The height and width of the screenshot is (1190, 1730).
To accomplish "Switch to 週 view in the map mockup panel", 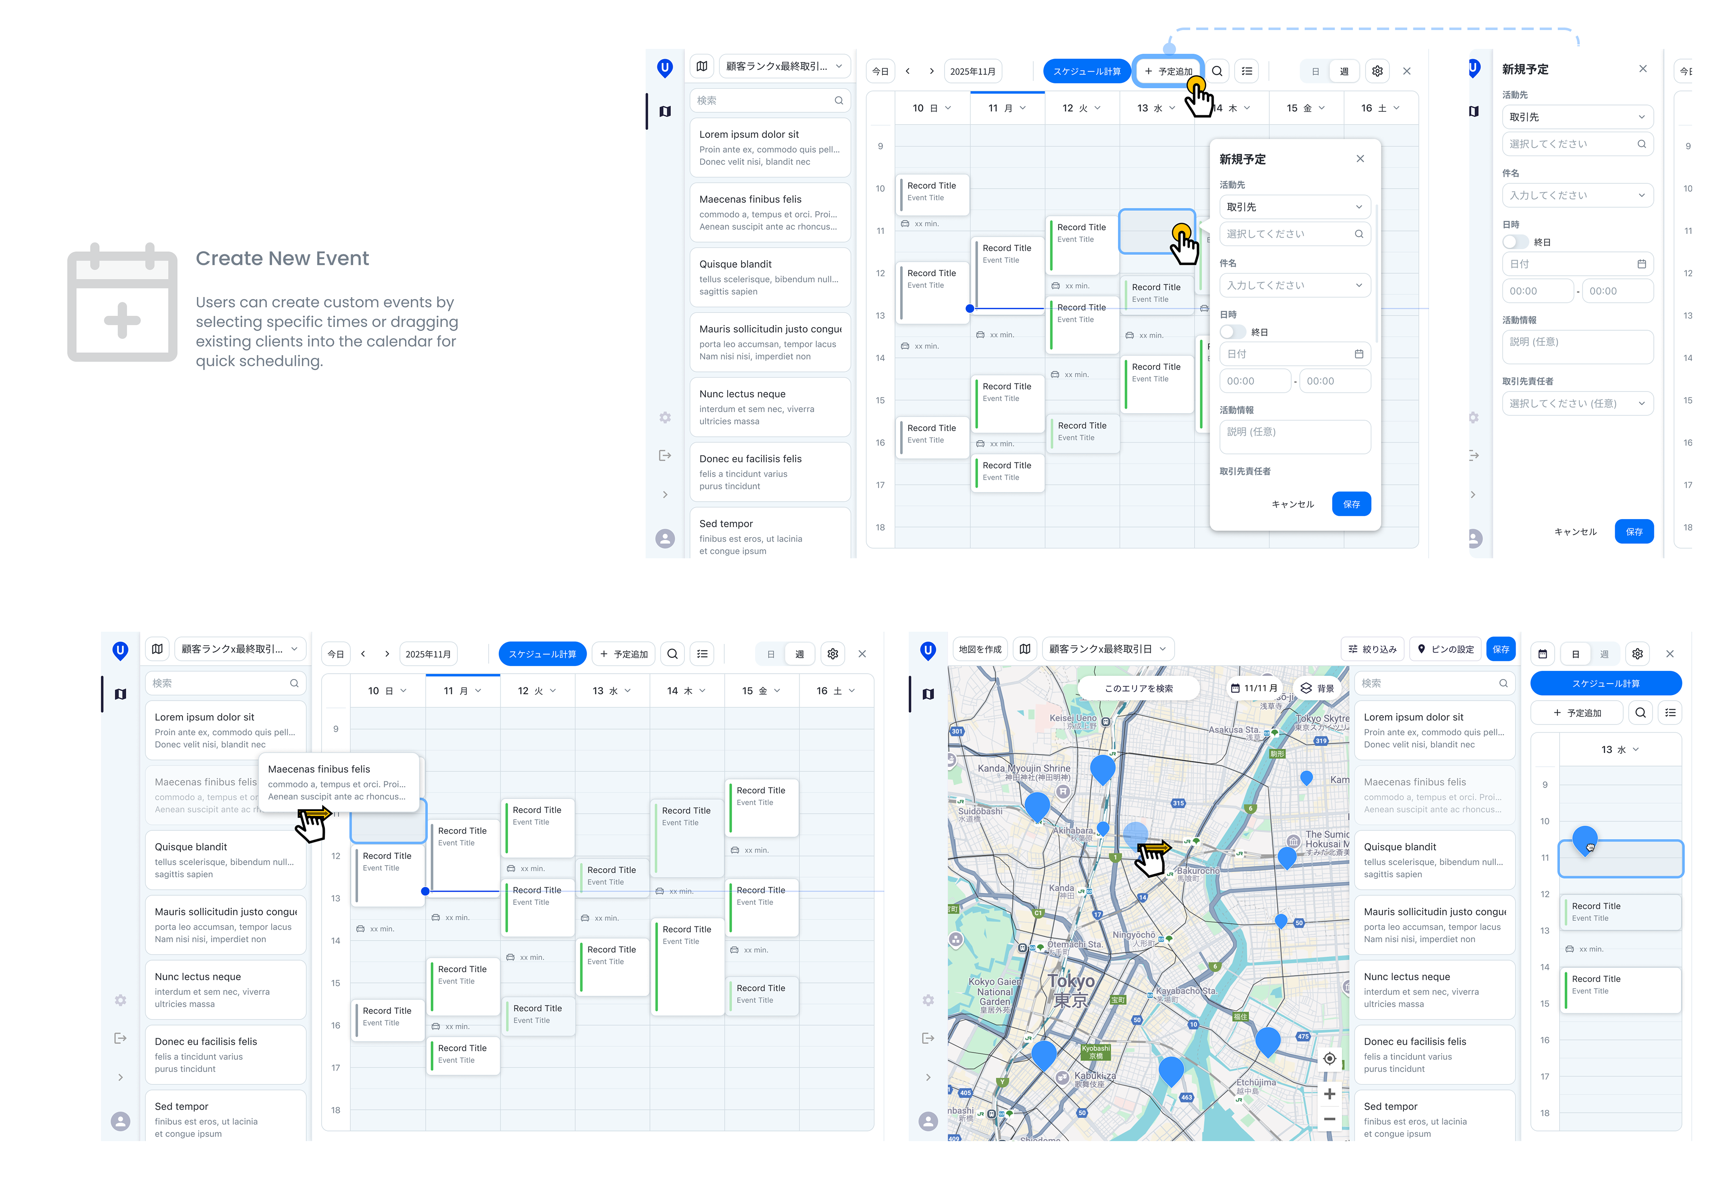I will click(x=1603, y=654).
